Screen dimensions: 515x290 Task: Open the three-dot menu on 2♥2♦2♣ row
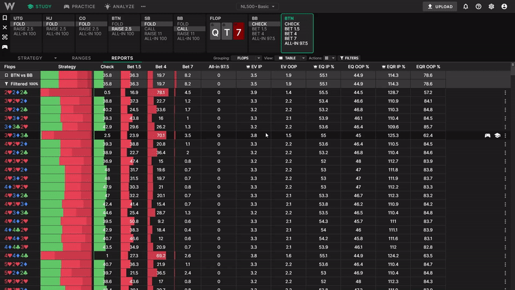tap(505, 93)
